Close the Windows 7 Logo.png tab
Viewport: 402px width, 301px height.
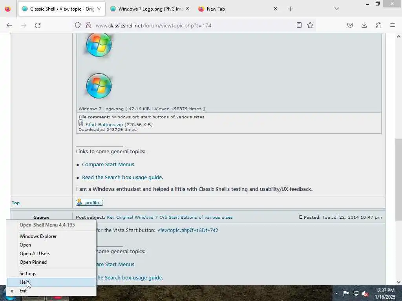(x=187, y=9)
